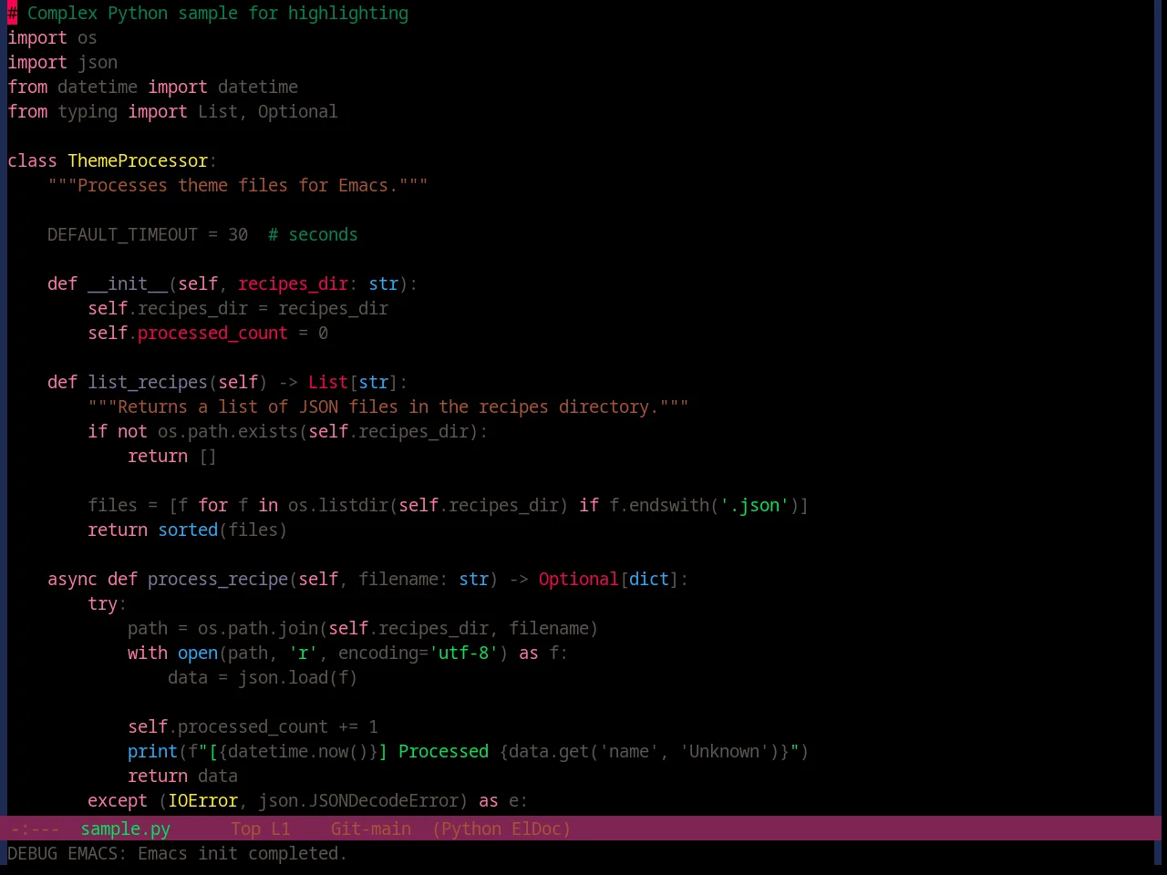Click the Top position indicator in mode line

tap(245, 829)
